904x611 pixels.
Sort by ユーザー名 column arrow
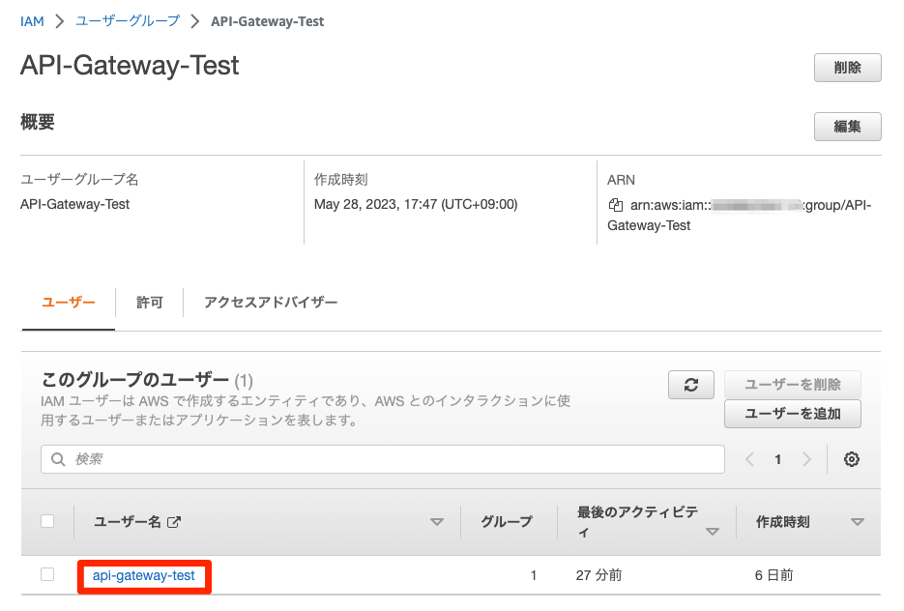(436, 522)
